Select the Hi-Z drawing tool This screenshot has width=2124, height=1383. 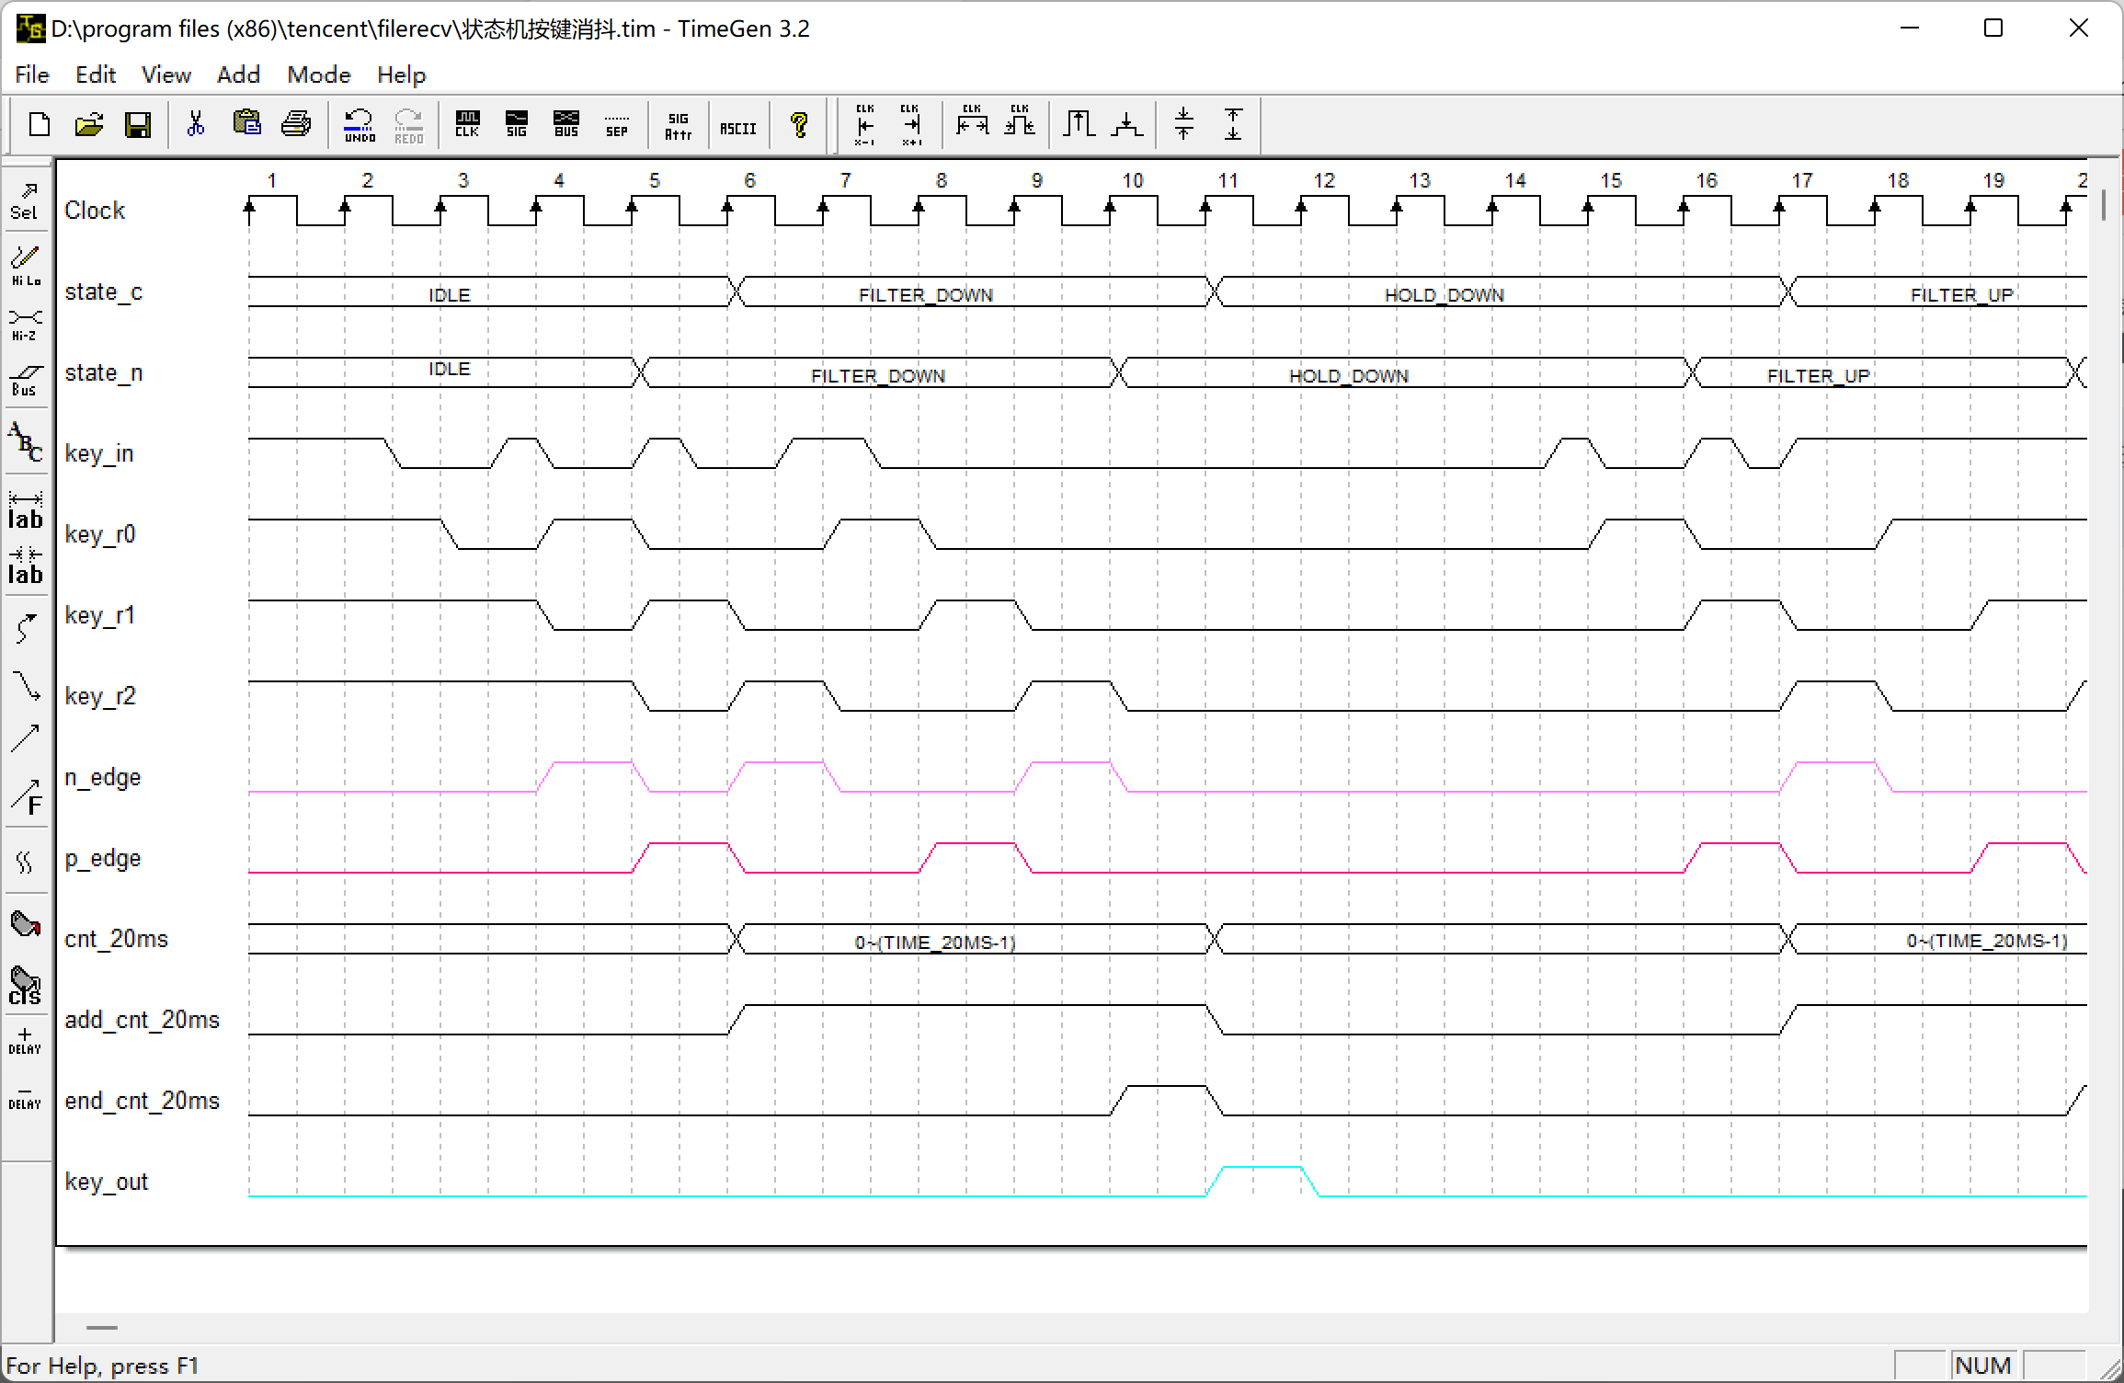pos(25,325)
